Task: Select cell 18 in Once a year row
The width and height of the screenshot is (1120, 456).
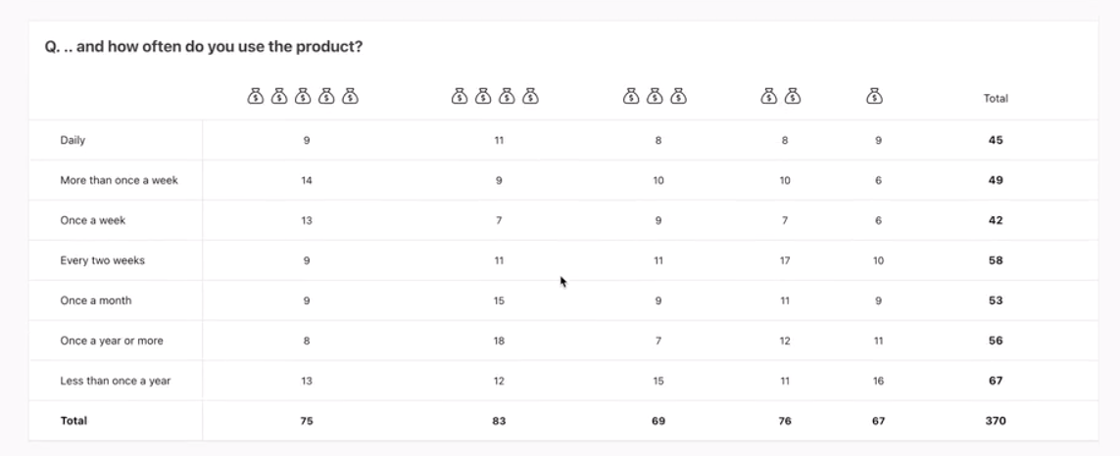Action: (x=499, y=341)
